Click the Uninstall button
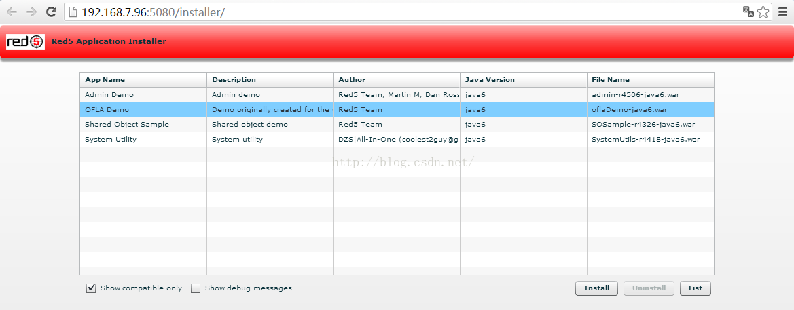794x310 pixels. coord(649,288)
